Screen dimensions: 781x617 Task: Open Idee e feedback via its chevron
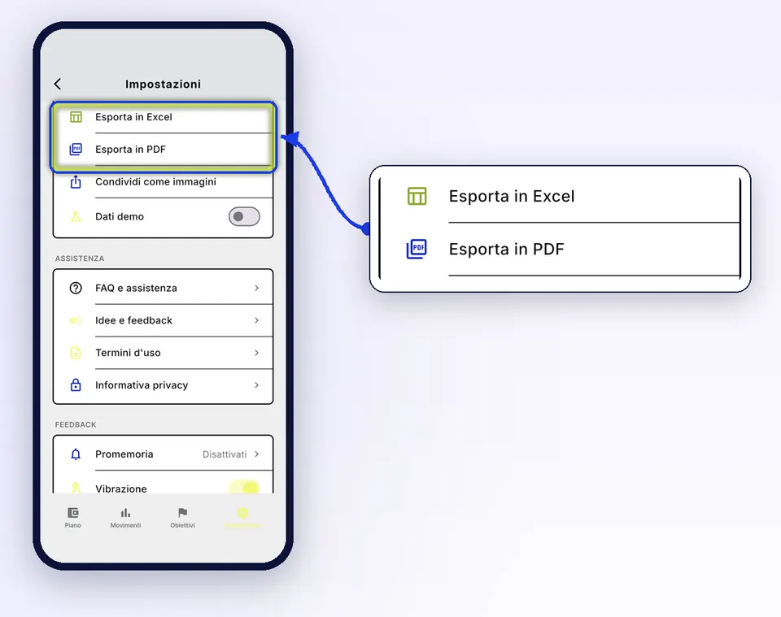coord(256,320)
